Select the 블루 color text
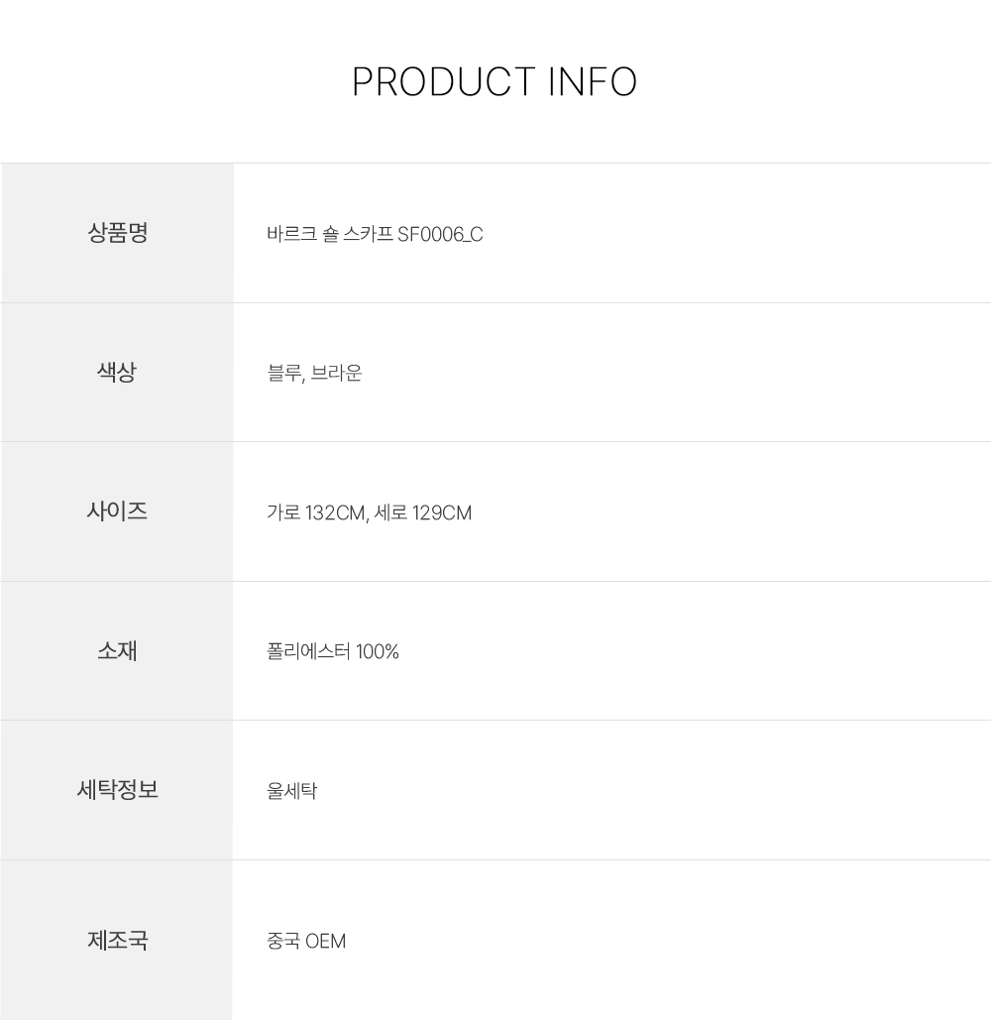Screen dimensions: 991x1020 [x=283, y=374]
